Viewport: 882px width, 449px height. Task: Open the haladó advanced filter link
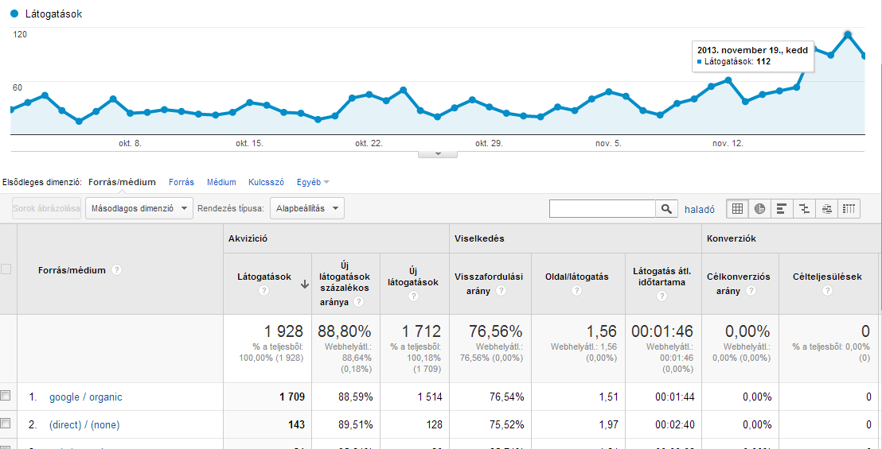click(700, 209)
